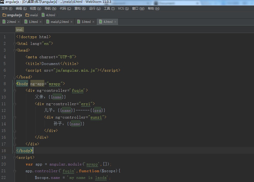Collapse the controller function fold on line 21

tap(15, 171)
